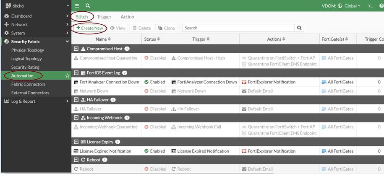Click the FortiOS Event Log group icon
Viewport: 384px width, 174px height.
point(83,73)
